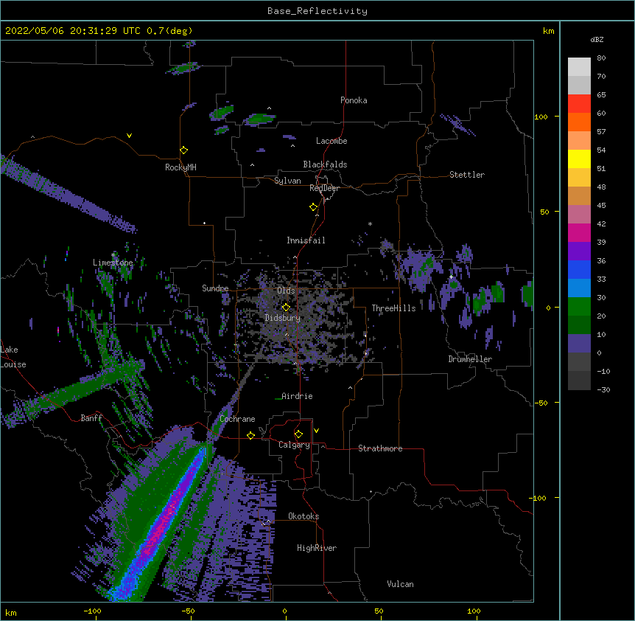Pick the light gray 70-80 dBZ legend swatch
Screen dimensions: 635x621
coord(579,67)
